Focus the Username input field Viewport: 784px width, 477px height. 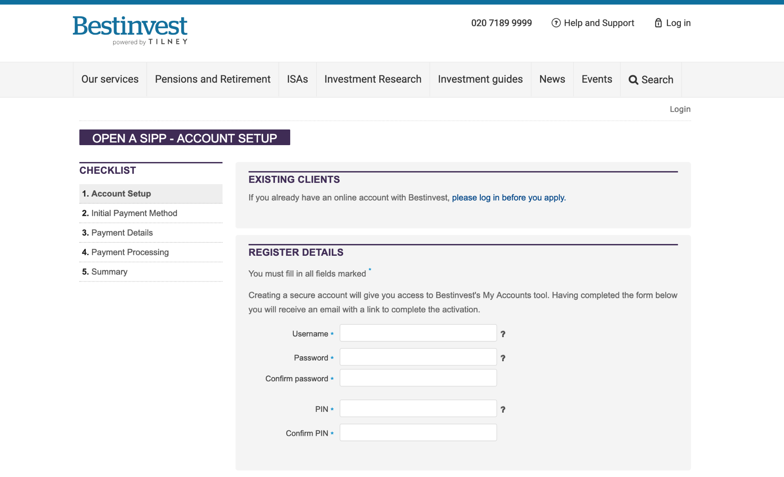pyautogui.click(x=418, y=333)
